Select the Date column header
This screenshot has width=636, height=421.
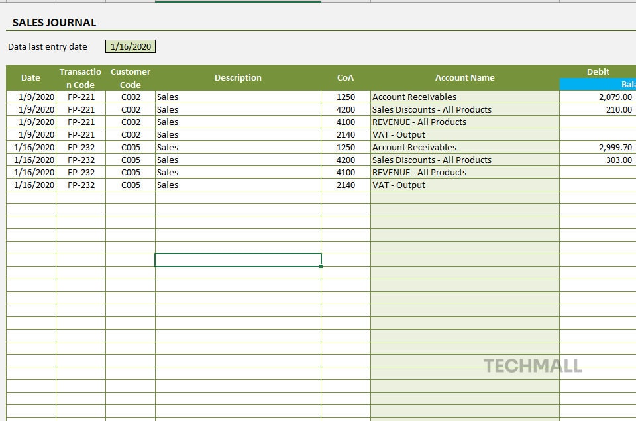[x=30, y=77]
